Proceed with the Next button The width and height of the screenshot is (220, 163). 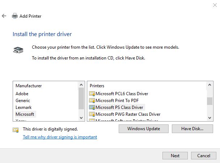coord(175,155)
